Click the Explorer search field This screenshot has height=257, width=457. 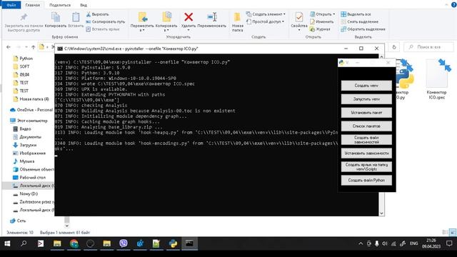tap(428, 47)
